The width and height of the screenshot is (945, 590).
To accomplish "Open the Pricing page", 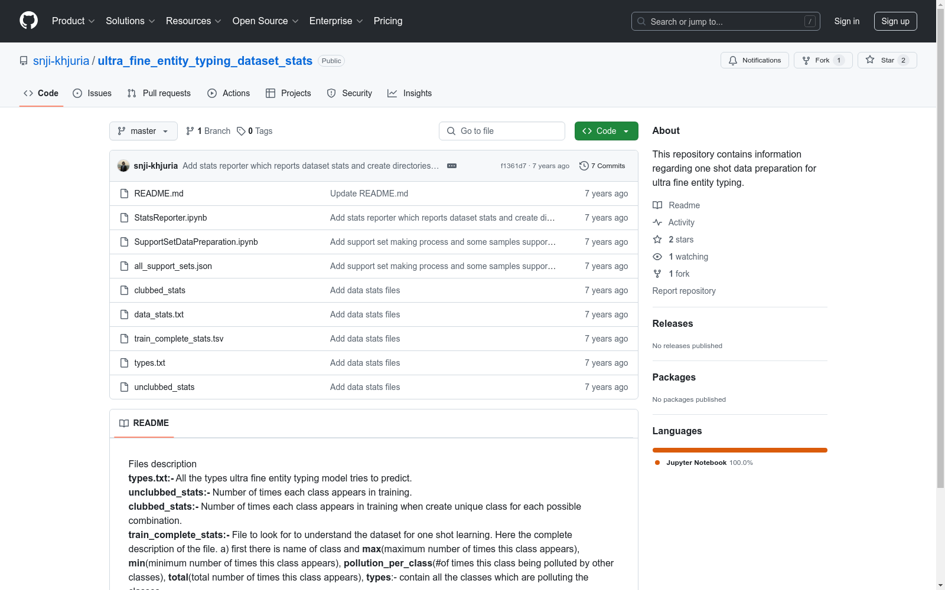I will coord(388,21).
